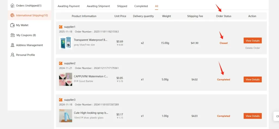Click the CAPPUVINI Watermelon C... product title
Screen dimensions: 279x129
click(x=91, y=76)
